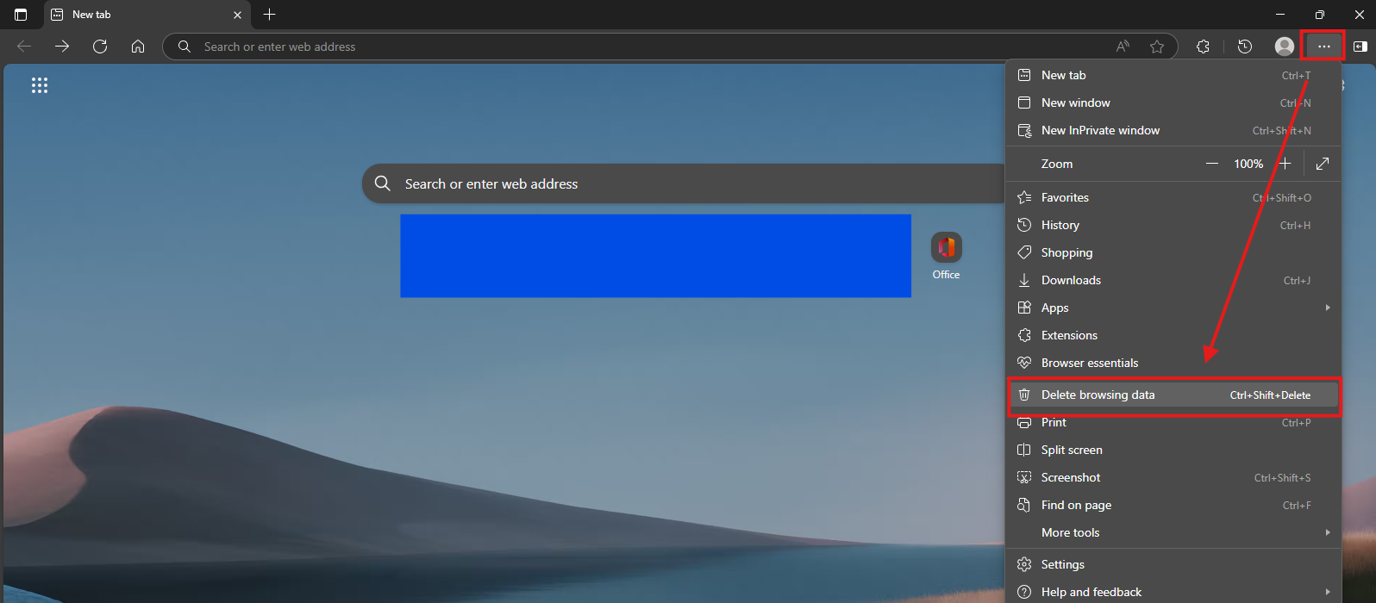Click the tab actions menu icon
The width and height of the screenshot is (1376, 603).
coord(21,15)
